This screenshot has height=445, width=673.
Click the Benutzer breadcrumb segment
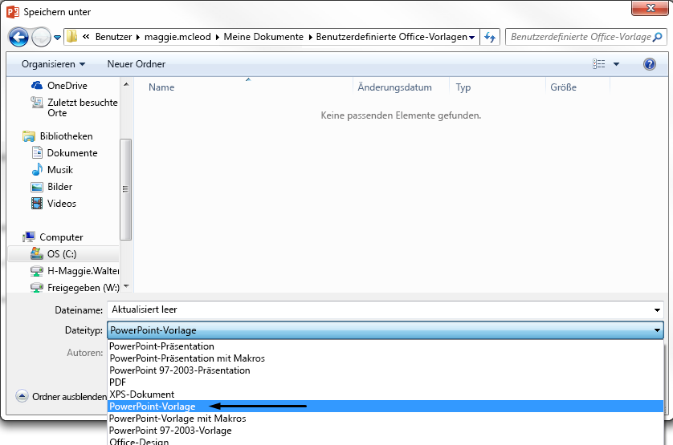pos(113,37)
